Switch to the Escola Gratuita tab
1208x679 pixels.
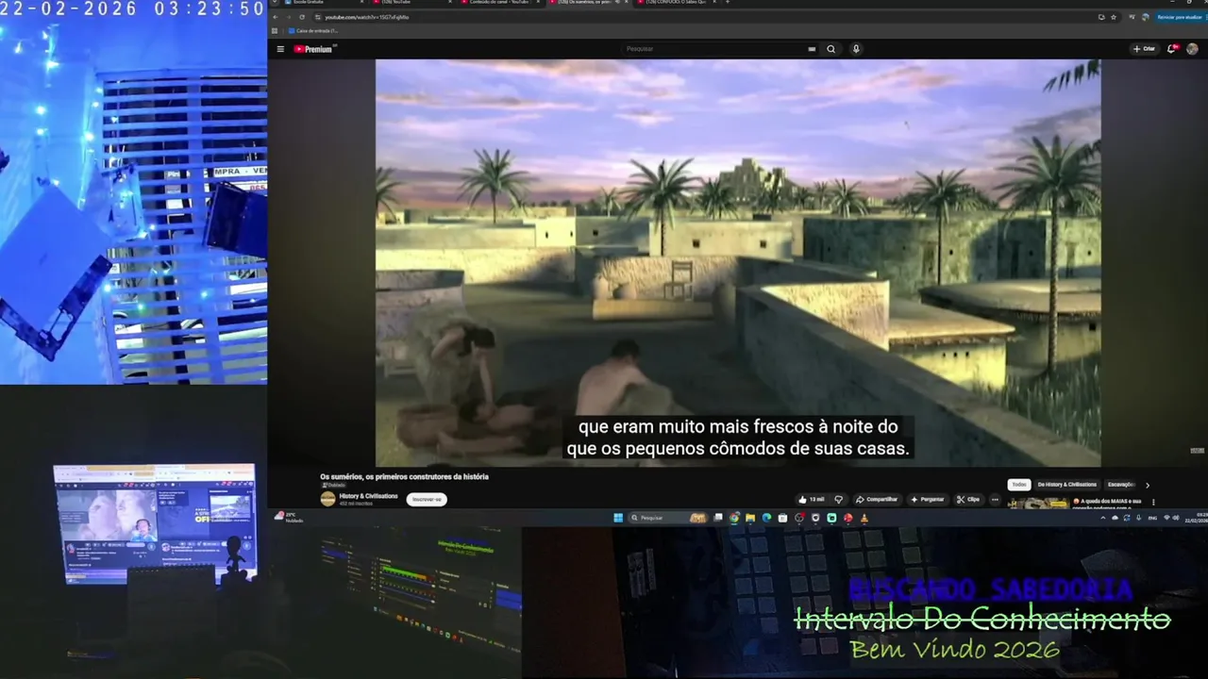pos(321,2)
